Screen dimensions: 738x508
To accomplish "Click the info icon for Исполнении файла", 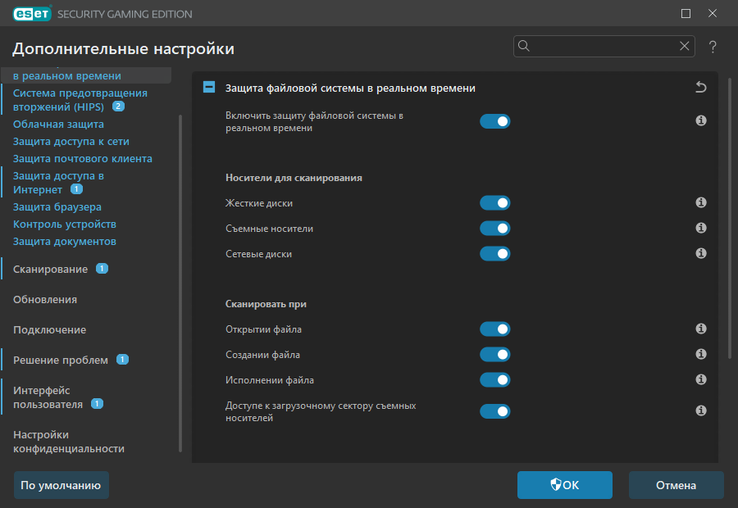I will [701, 379].
